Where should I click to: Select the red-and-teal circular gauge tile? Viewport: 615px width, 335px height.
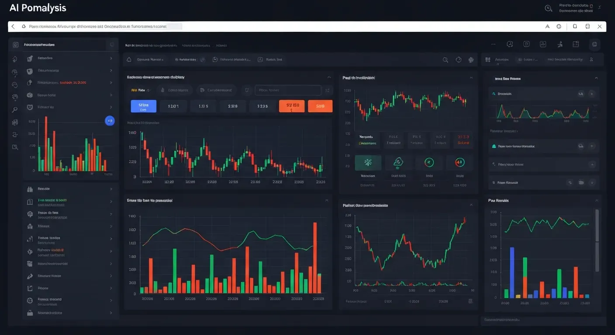[x=459, y=163]
